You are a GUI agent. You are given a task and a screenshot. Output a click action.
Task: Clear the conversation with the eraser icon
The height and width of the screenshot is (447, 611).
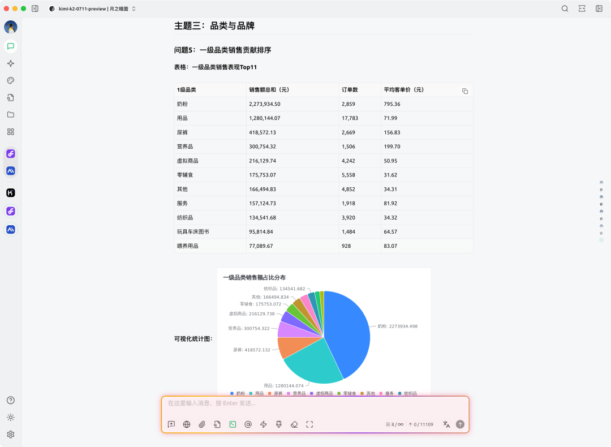coord(294,424)
